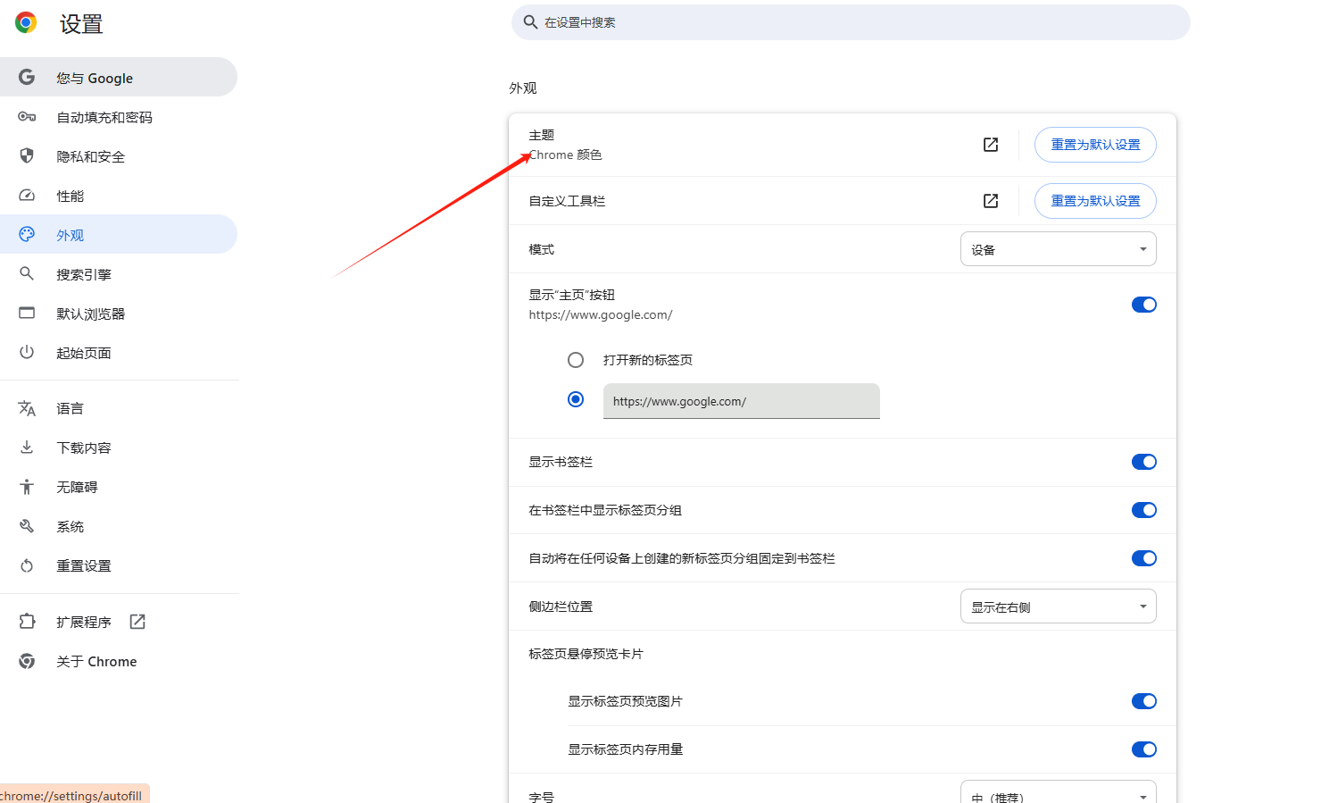The height and width of the screenshot is (803, 1321).
Task: Click the homepage URL input field
Action: pos(742,401)
